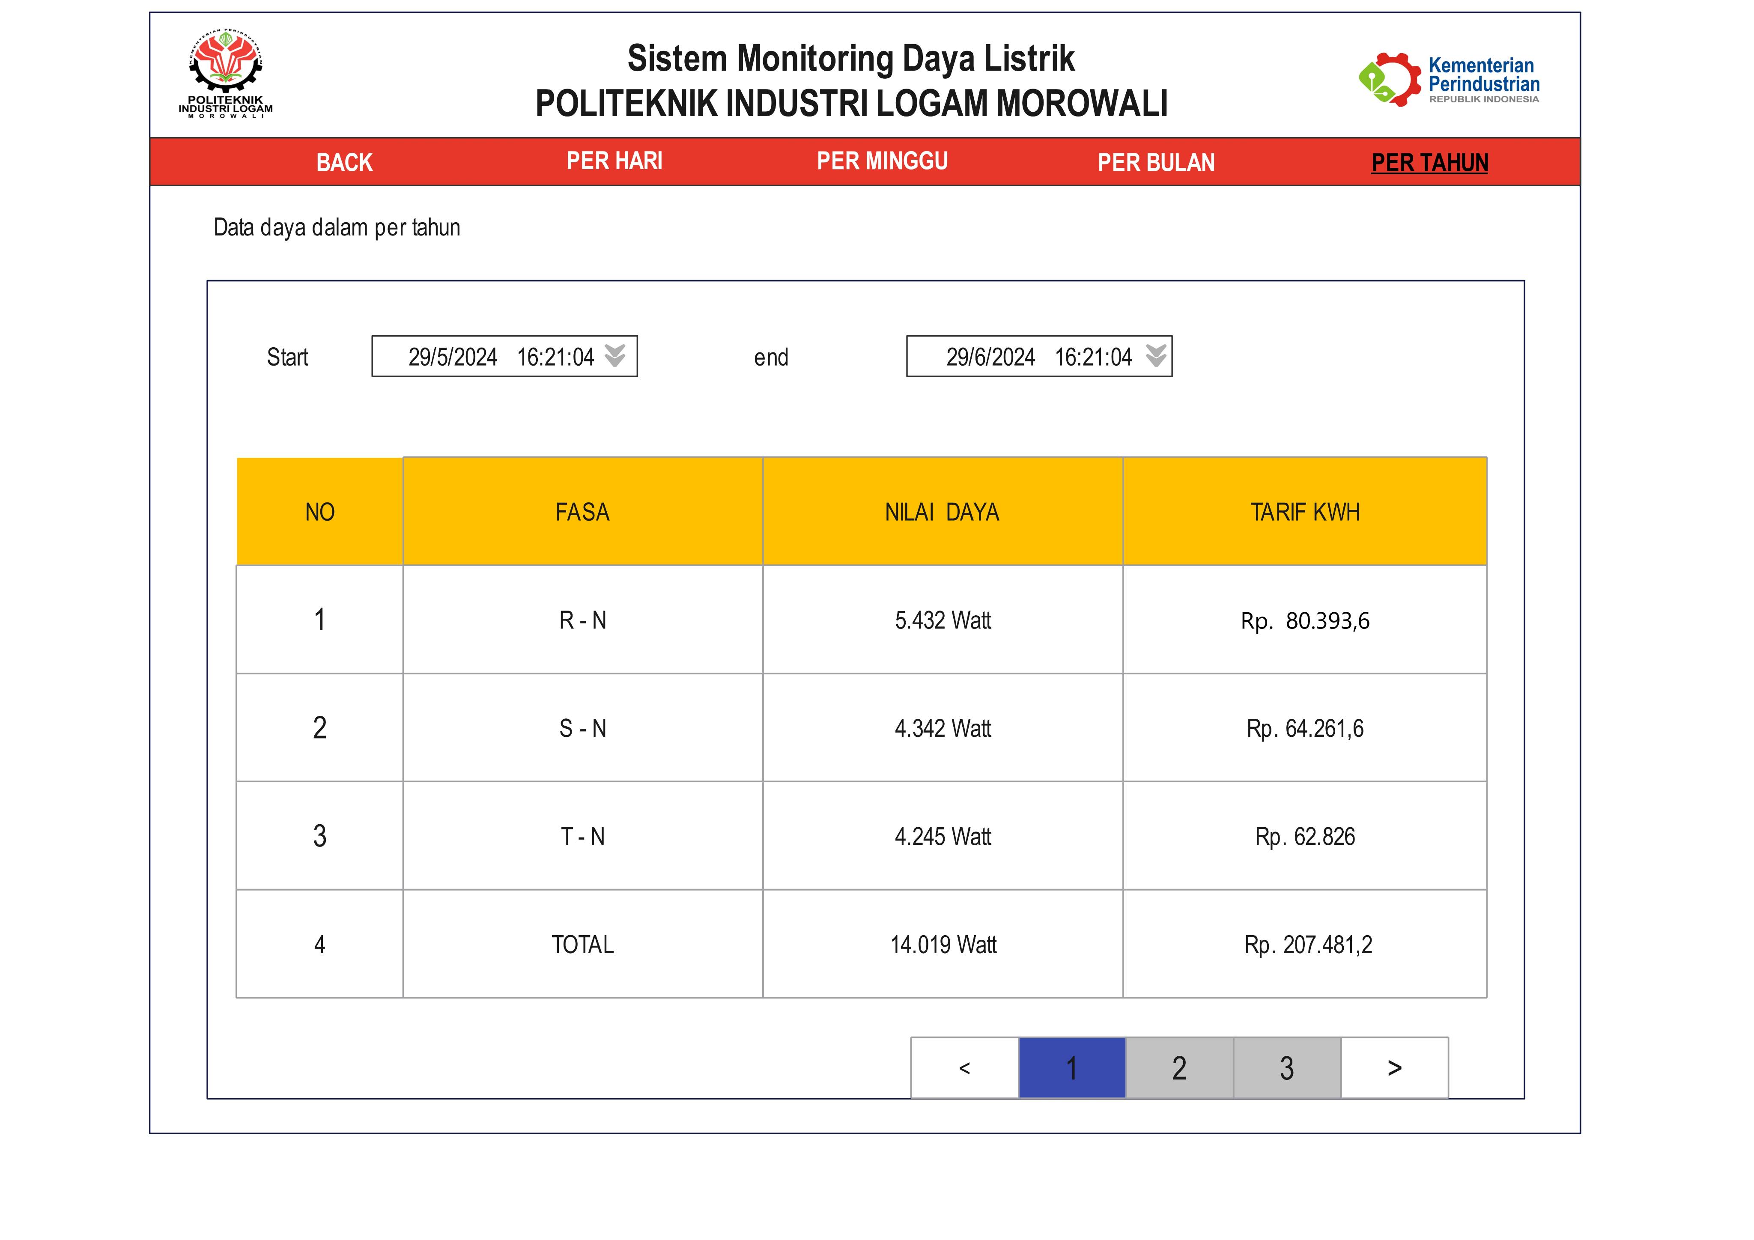The image size is (1754, 1240).
Task: Select the R - N phase cell
Action: pos(583,620)
